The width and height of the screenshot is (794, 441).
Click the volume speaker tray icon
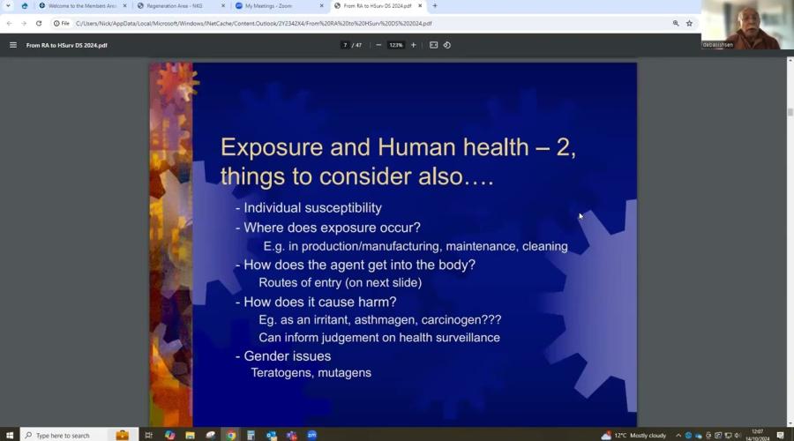(x=738, y=436)
